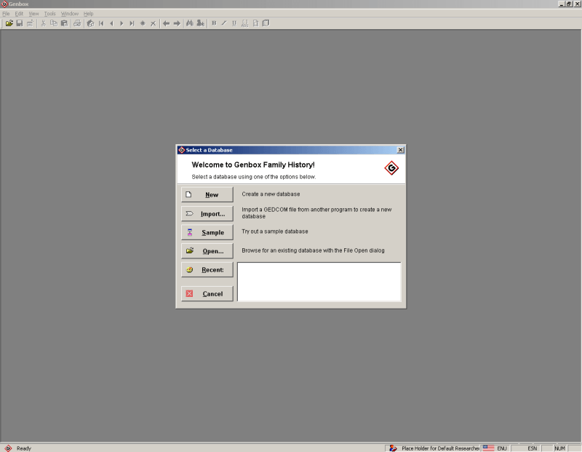The width and height of the screenshot is (582, 452).
Task: Click Import to load a GEDCOM file
Action: (207, 213)
